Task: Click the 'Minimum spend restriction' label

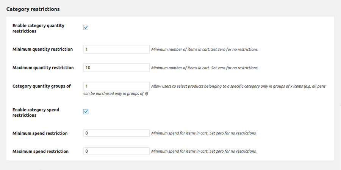Action: (40, 133)
